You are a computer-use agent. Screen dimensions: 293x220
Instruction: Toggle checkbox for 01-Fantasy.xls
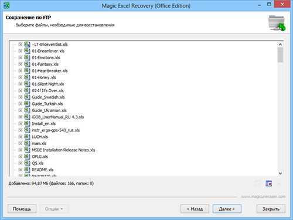click(x=20, y=64)
